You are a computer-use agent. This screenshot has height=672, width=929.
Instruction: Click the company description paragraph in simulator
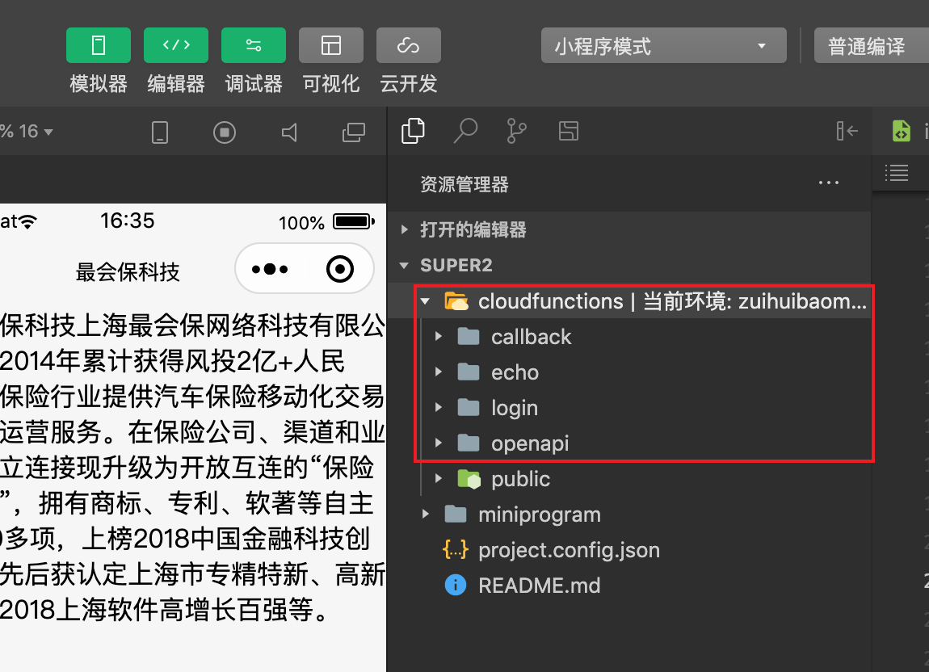pos(193,467)
